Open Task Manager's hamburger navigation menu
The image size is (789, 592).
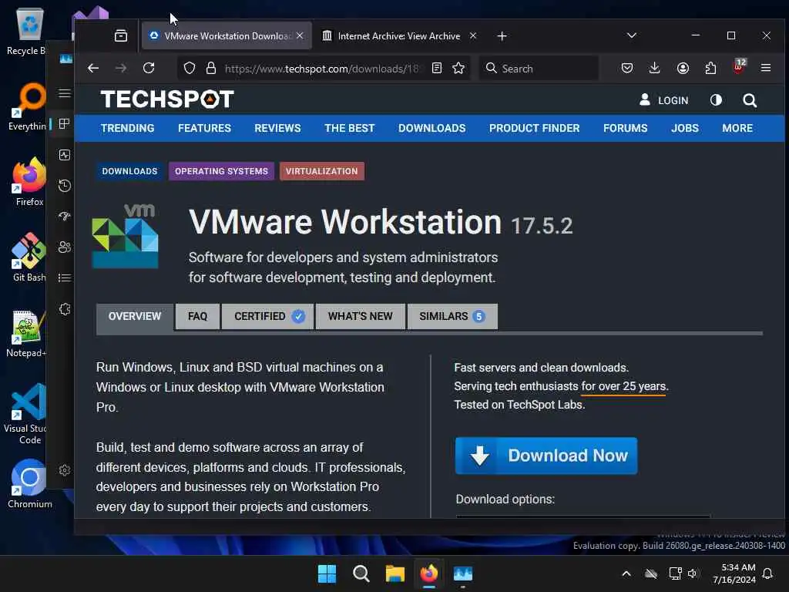[x=65, y=93]
